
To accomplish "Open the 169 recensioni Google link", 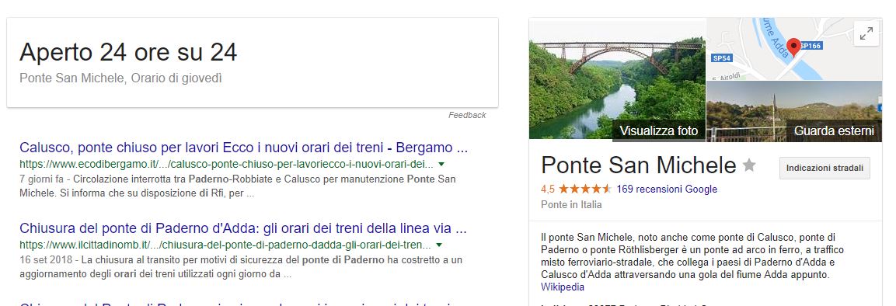I will (x=667, y=189).
